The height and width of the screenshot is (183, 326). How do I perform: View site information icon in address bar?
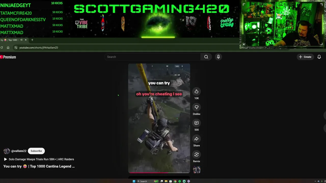coord(16,48)
